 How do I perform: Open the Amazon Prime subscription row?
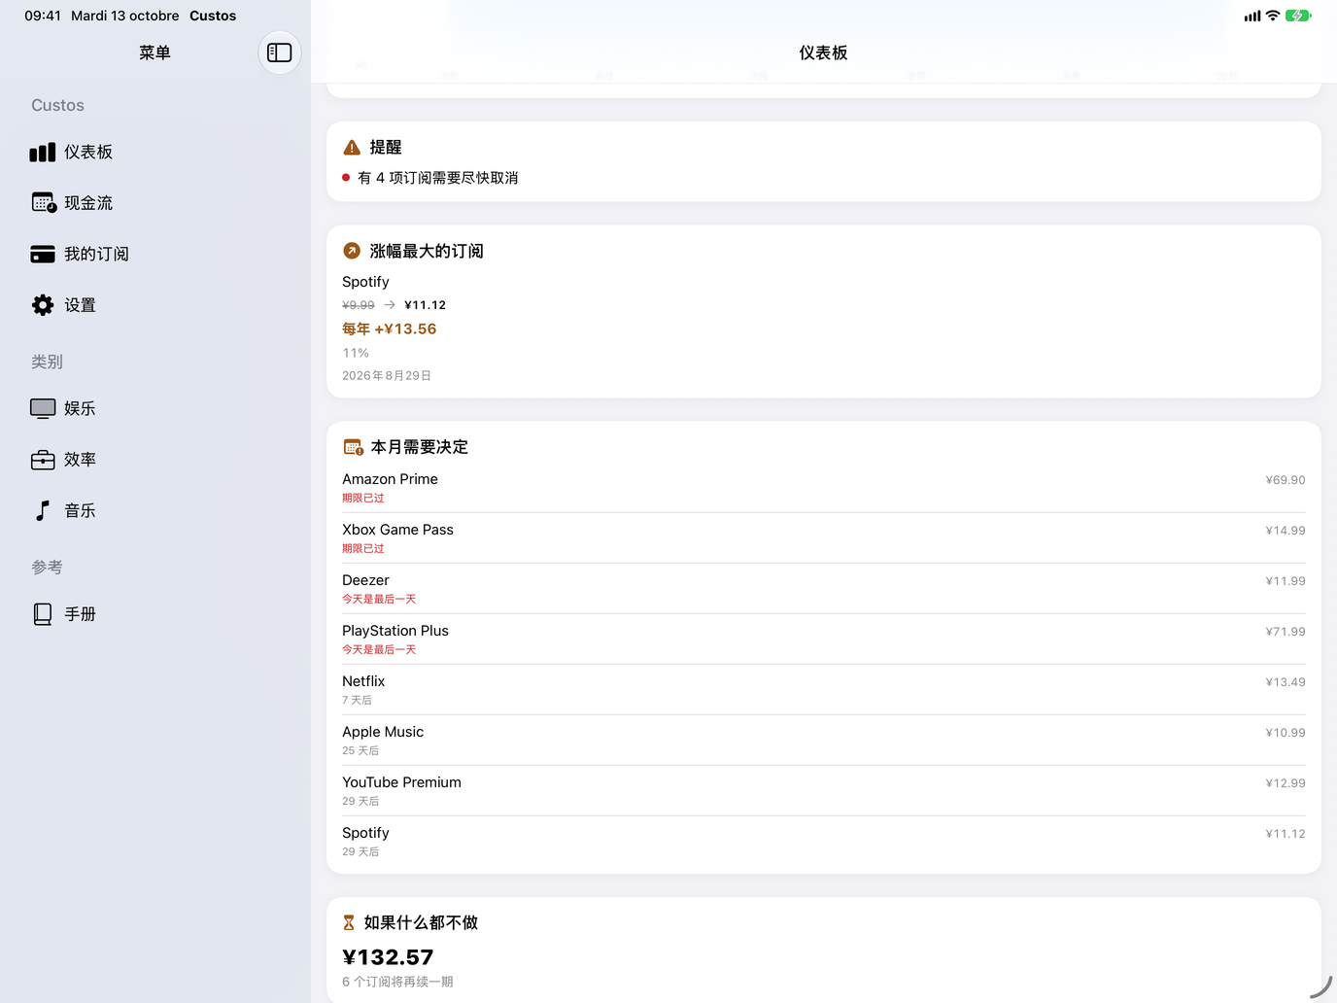[824, 487]
